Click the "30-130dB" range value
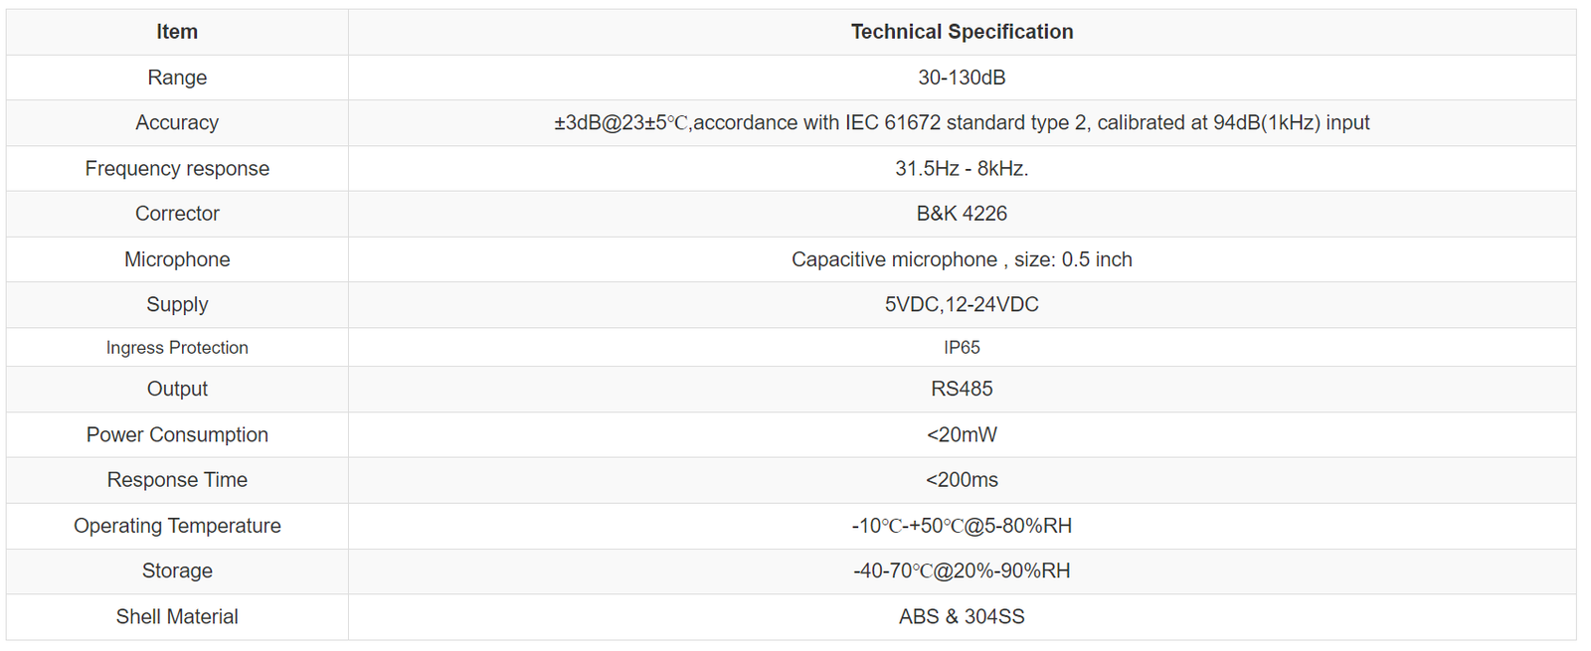1591x651 pixels. [x=962, y=78]
